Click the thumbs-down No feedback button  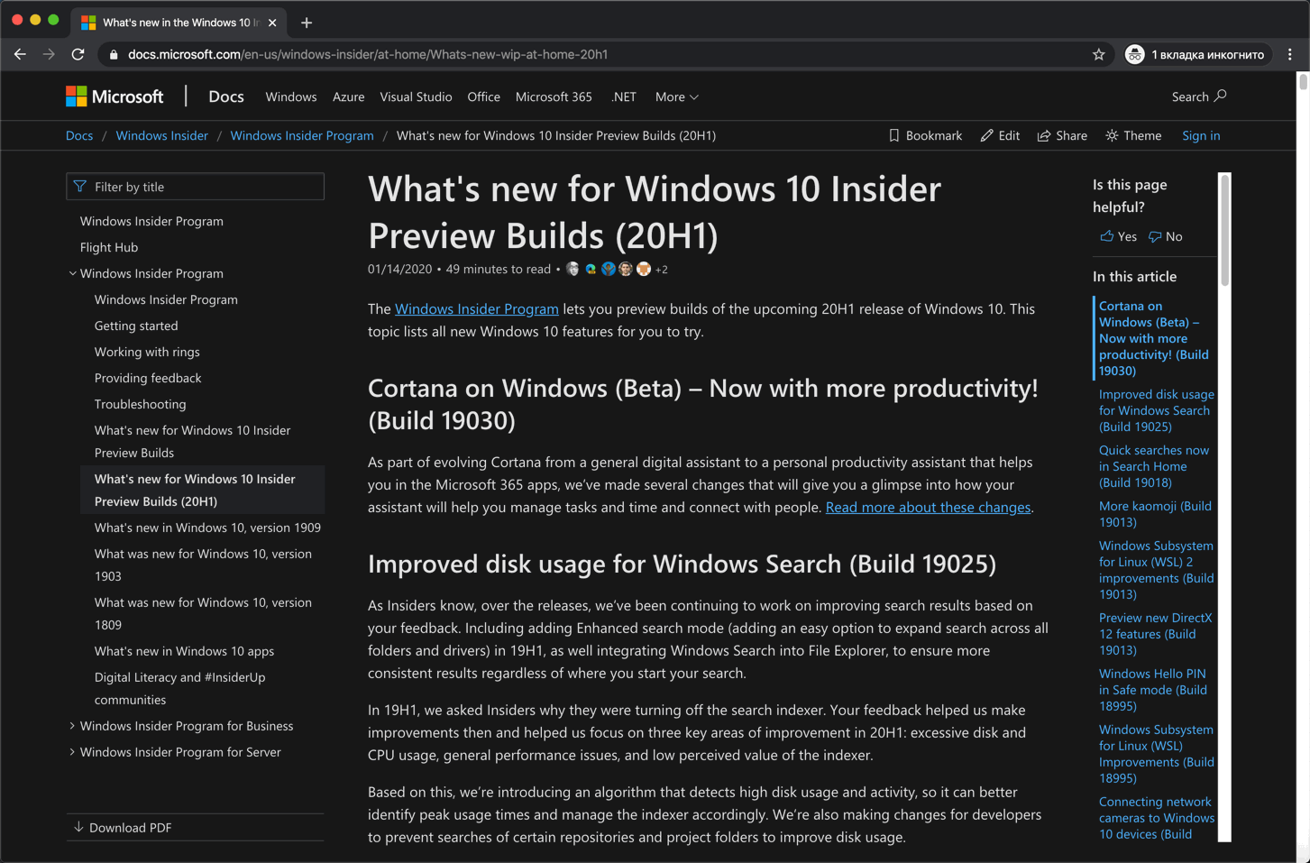(1165, 236)
